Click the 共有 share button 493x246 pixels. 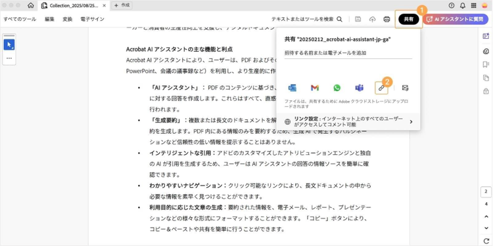(x=409, y=19)
